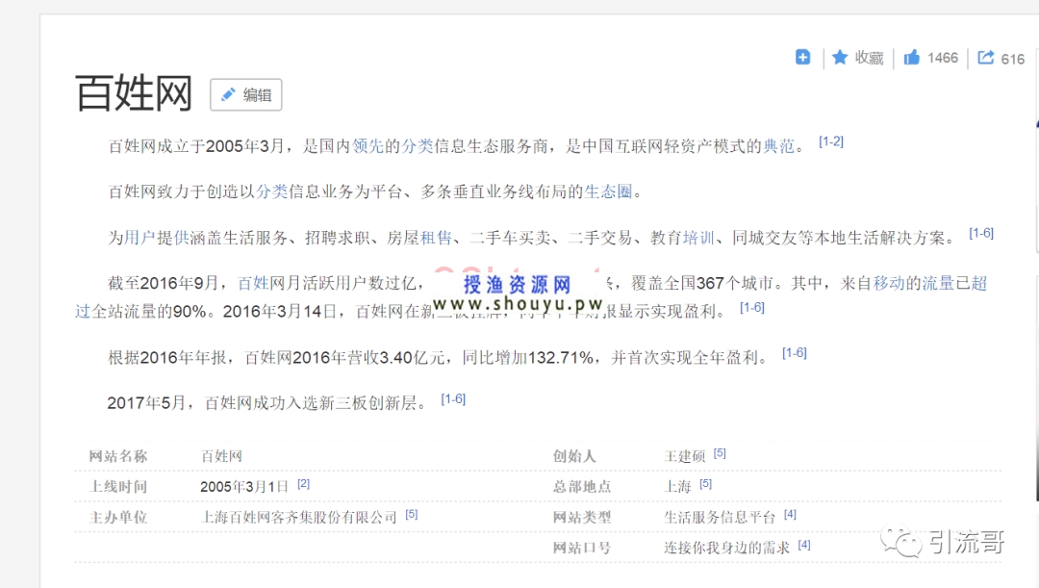This screenshot has width=1039, height=588.
Task: Click the 上线时间 label
Action: [118, 487]
